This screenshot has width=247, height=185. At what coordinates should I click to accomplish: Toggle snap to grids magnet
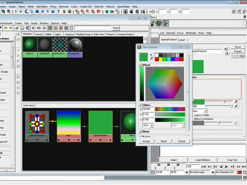point(77,12)
